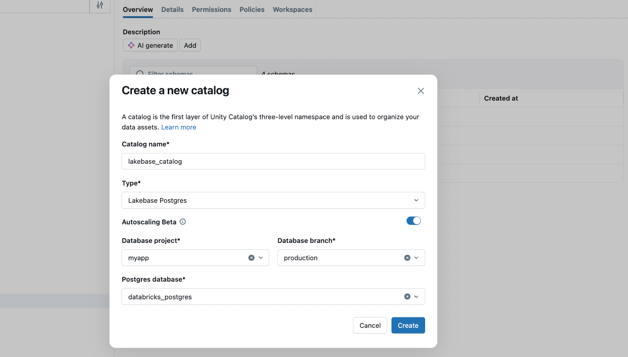Click the search icon in Filter schemas
628x357 pixels.
[139, 74]
